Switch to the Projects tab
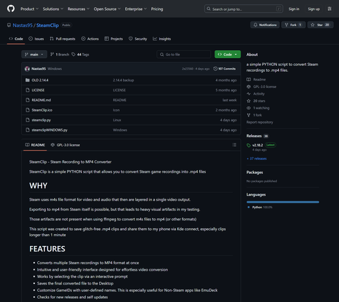The image size is (339, 302). tap(113, 39)
